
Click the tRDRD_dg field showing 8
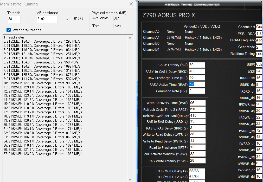click(x=259, y=85)
